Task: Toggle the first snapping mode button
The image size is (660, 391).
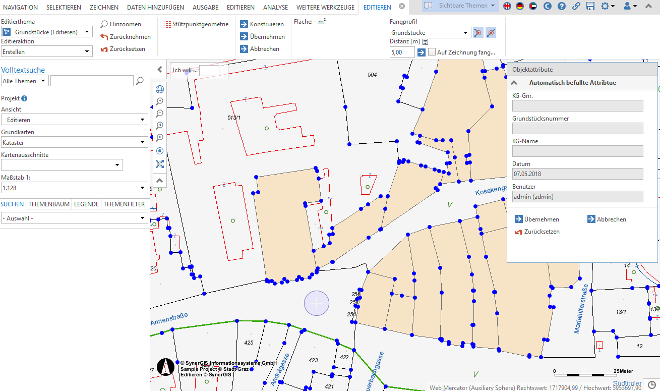Action: coord(478,33)
